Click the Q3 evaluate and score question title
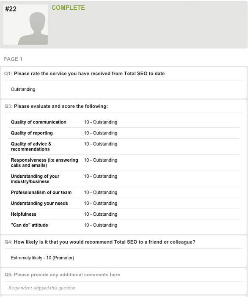The width and height of the screenshot is (250, 297). pos(56,106)
